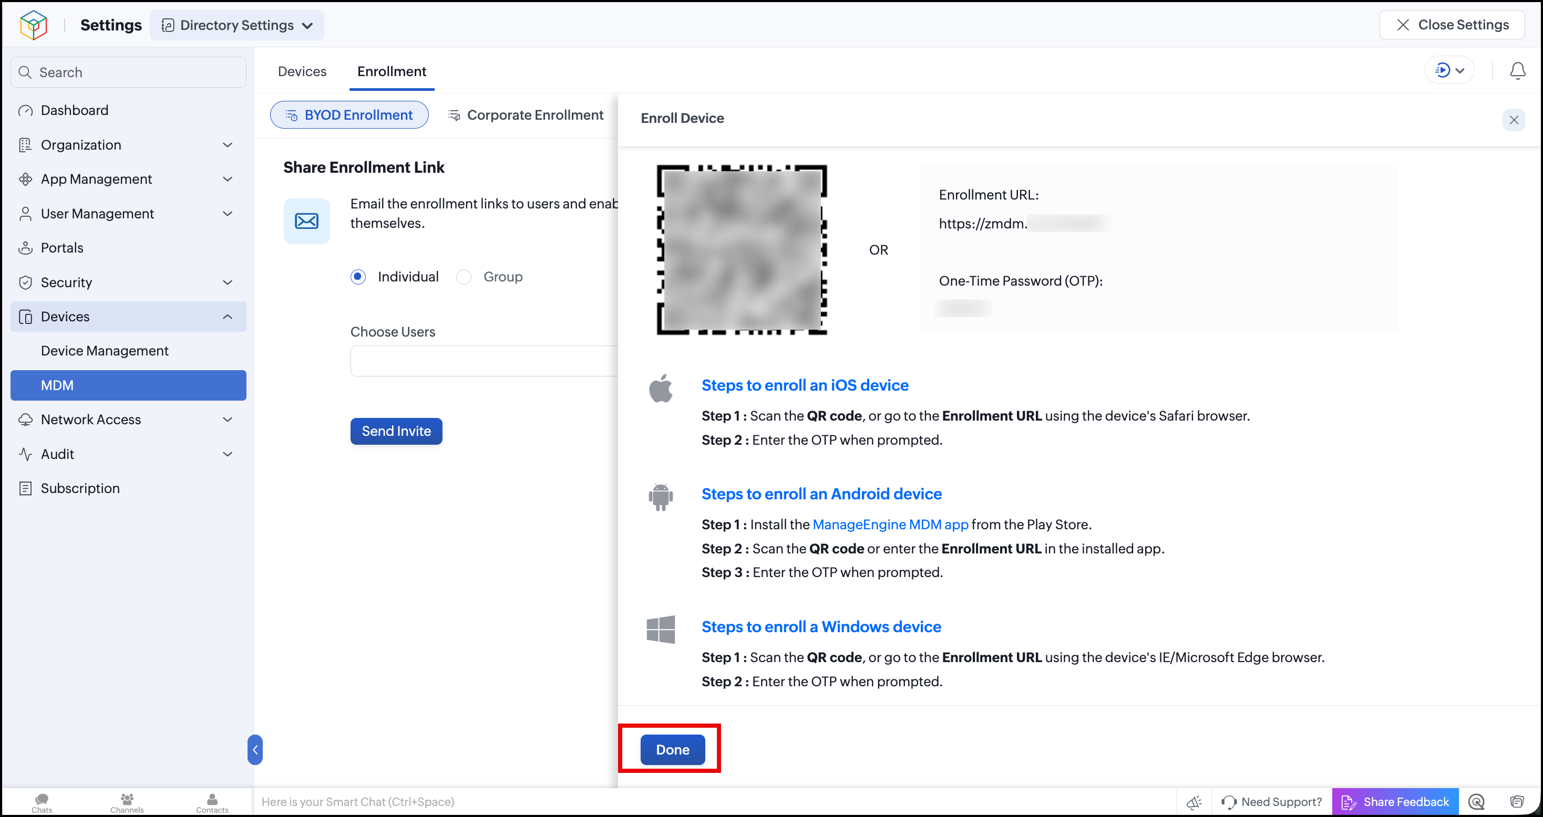The width and height of the screenshot is (1543, 817).
Task: Click the Network Access cloud icon
Action: [25, 420]
